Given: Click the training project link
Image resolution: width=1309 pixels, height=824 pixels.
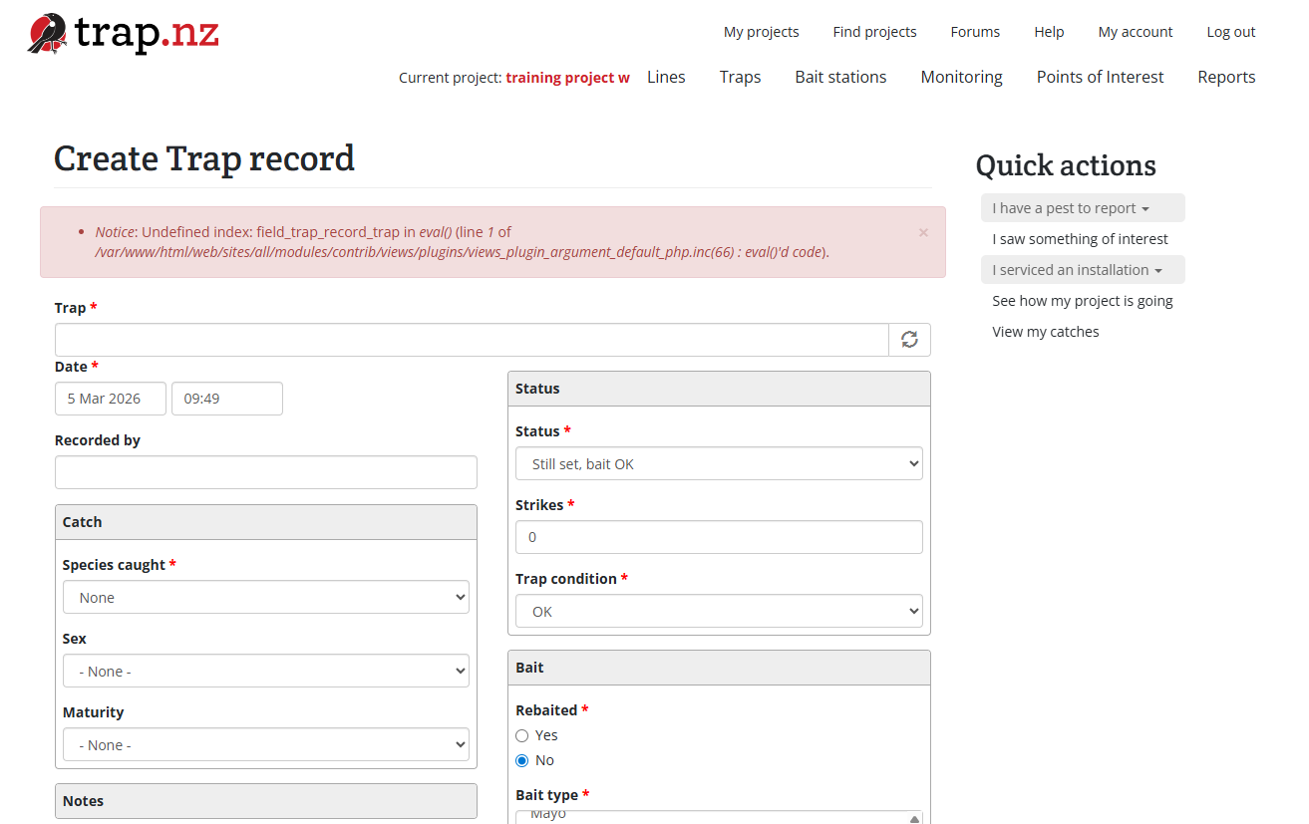Looking at the screenshot, I should [x=567, y=78].
